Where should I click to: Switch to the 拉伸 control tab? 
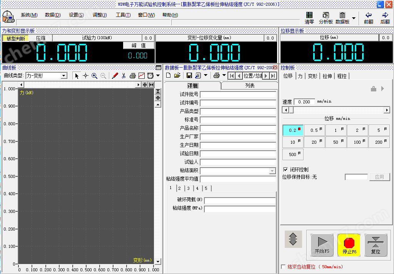(x=327, y=76)
